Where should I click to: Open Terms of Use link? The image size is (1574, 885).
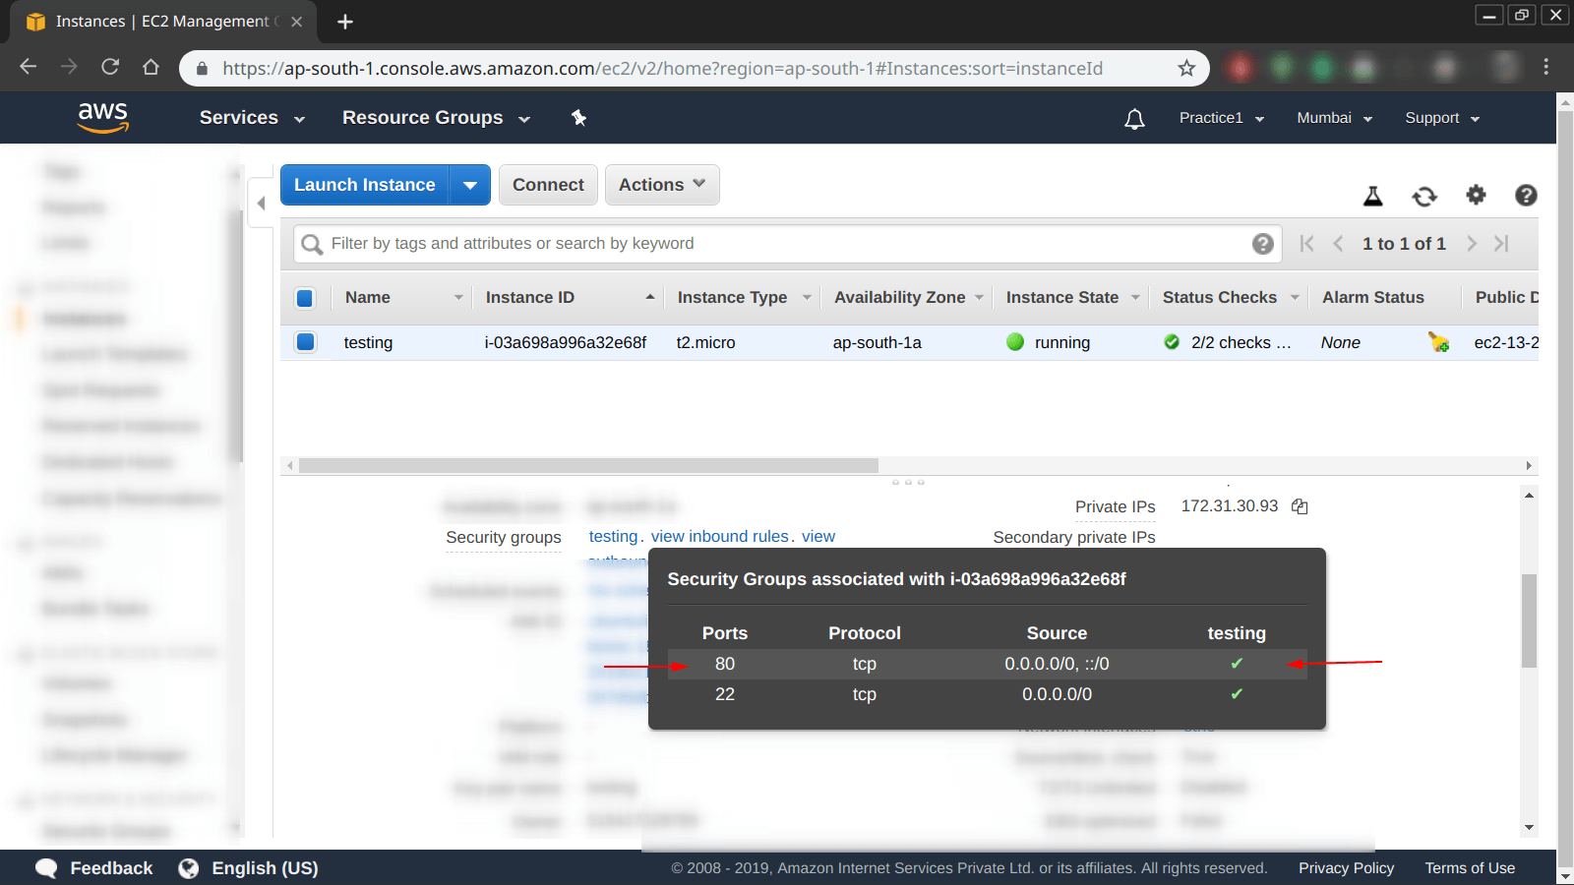click(1470, 868)
